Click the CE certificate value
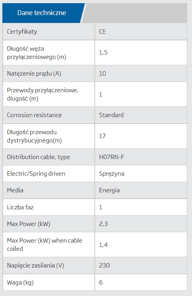The width and height of the screenshot is (192, 296). (102, 32)
